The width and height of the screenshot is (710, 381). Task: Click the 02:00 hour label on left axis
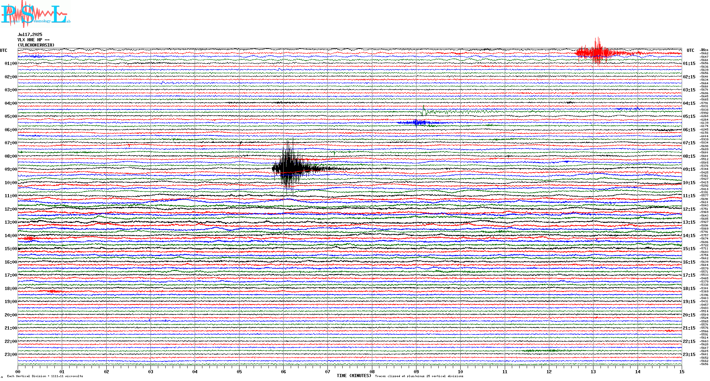11,77
